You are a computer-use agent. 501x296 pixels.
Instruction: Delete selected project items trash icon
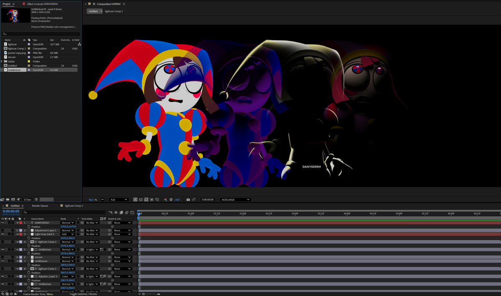(36, 200)
